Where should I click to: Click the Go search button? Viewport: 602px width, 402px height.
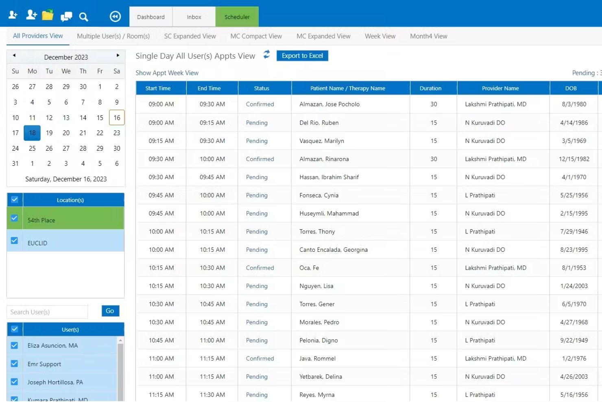[110, 311]
